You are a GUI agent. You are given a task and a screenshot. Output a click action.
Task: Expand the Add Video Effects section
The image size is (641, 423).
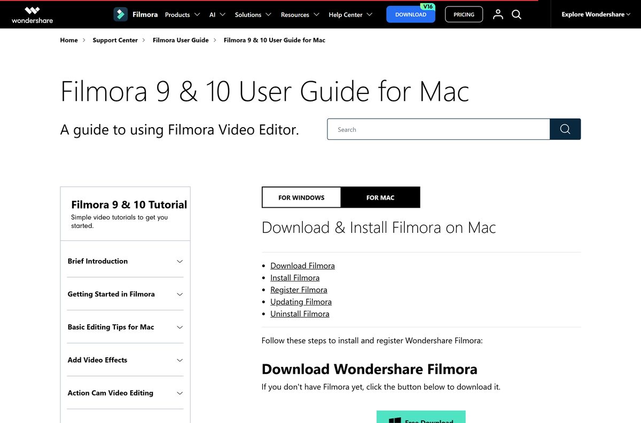125,360
